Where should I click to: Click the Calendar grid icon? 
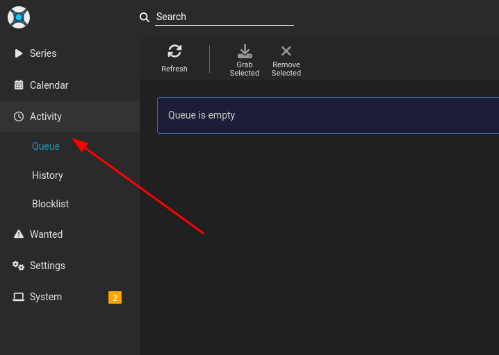click(x=19, y=85)
